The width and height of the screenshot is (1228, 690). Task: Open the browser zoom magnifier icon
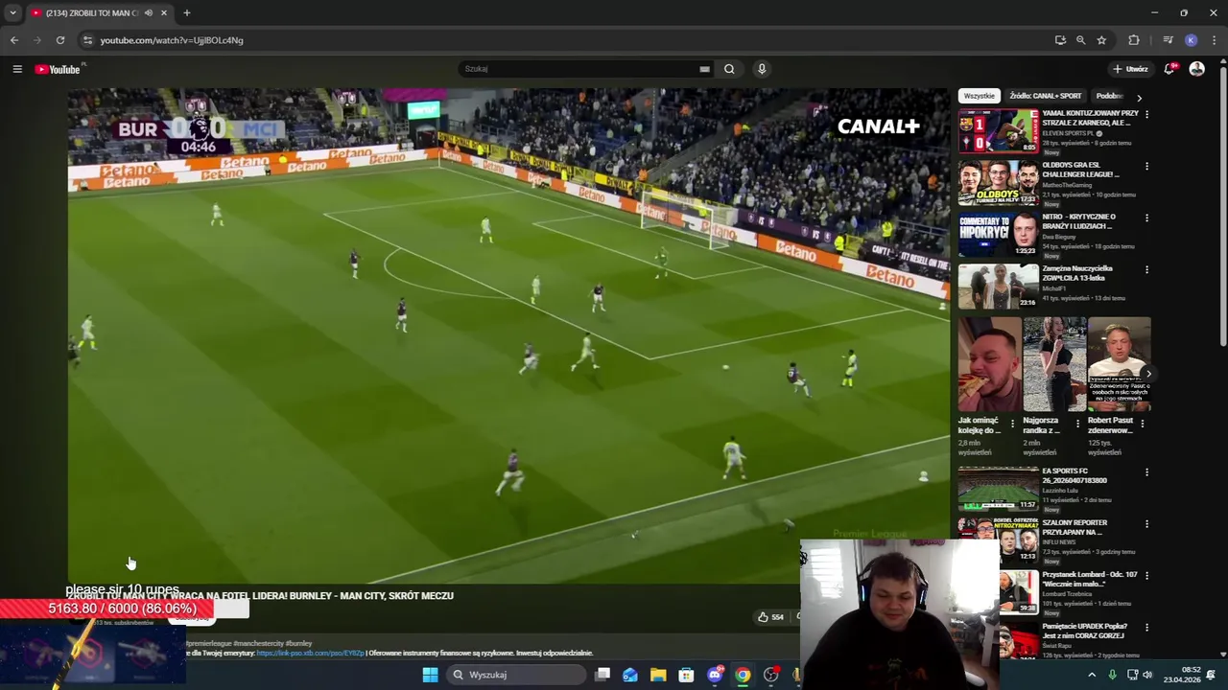click(x=1080, y=40)
